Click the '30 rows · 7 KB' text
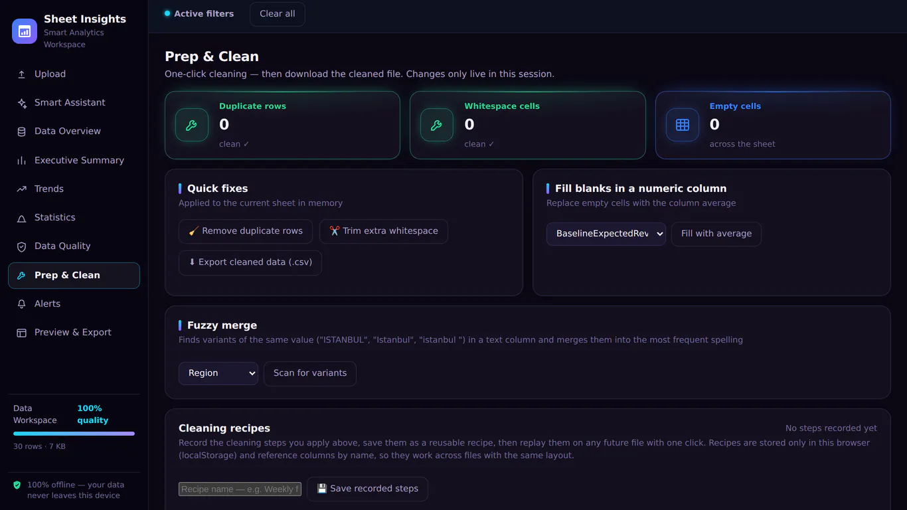 coord(39,447)
